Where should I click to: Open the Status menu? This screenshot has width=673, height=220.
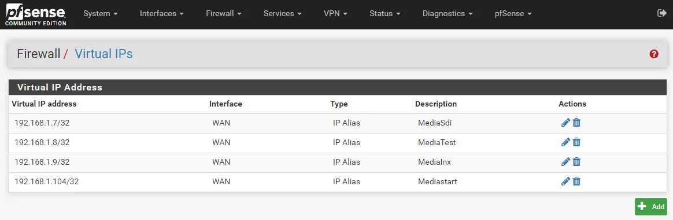tap(385, 14)
